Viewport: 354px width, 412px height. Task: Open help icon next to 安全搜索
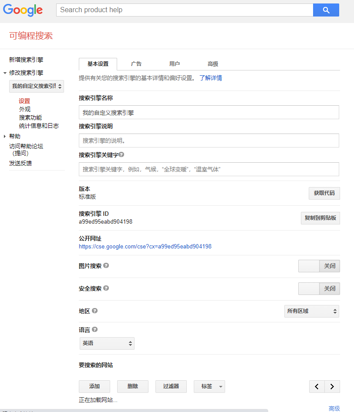click(106, 288)
